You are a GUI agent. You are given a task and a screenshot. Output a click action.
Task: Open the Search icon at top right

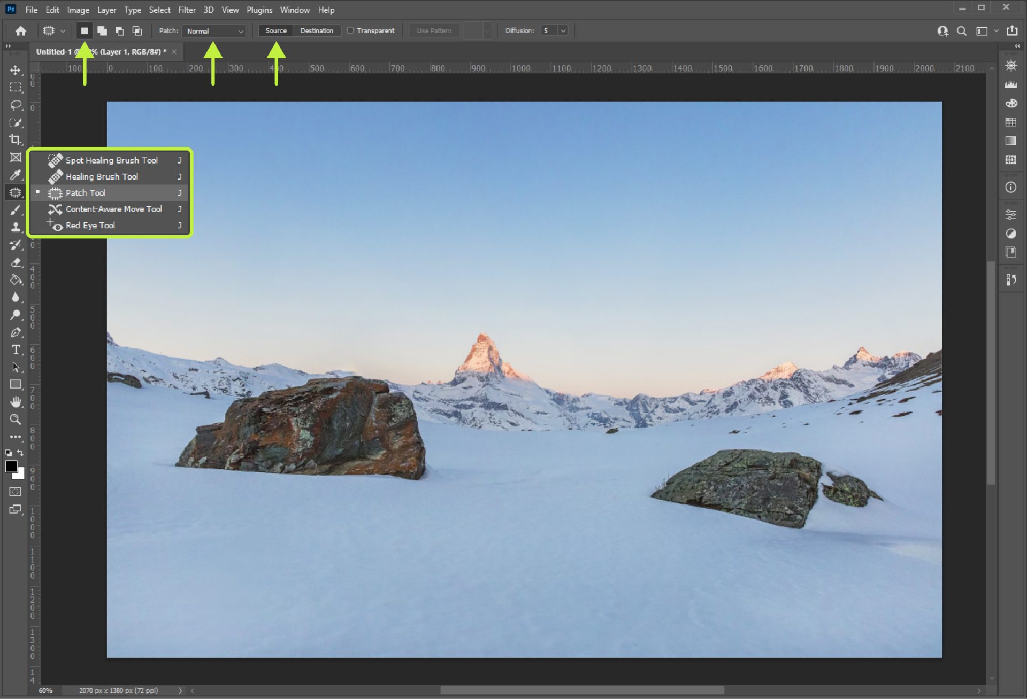(961, 31)
